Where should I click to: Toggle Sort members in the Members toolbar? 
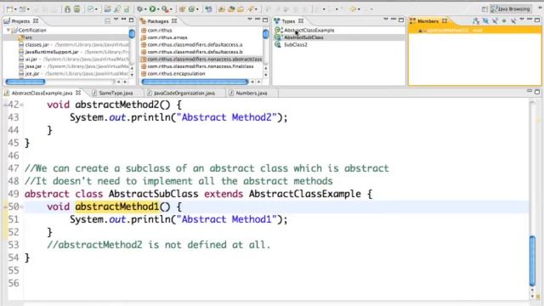click(476, 21)
